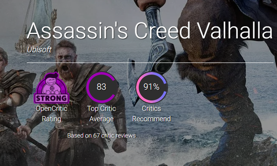Click the Viking longship in background
This screenshot has height=166, width=277.
coord(36,28)
